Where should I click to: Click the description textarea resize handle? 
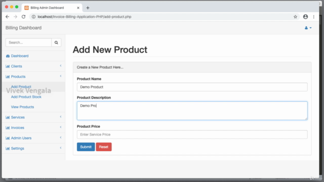pos(306,118)
